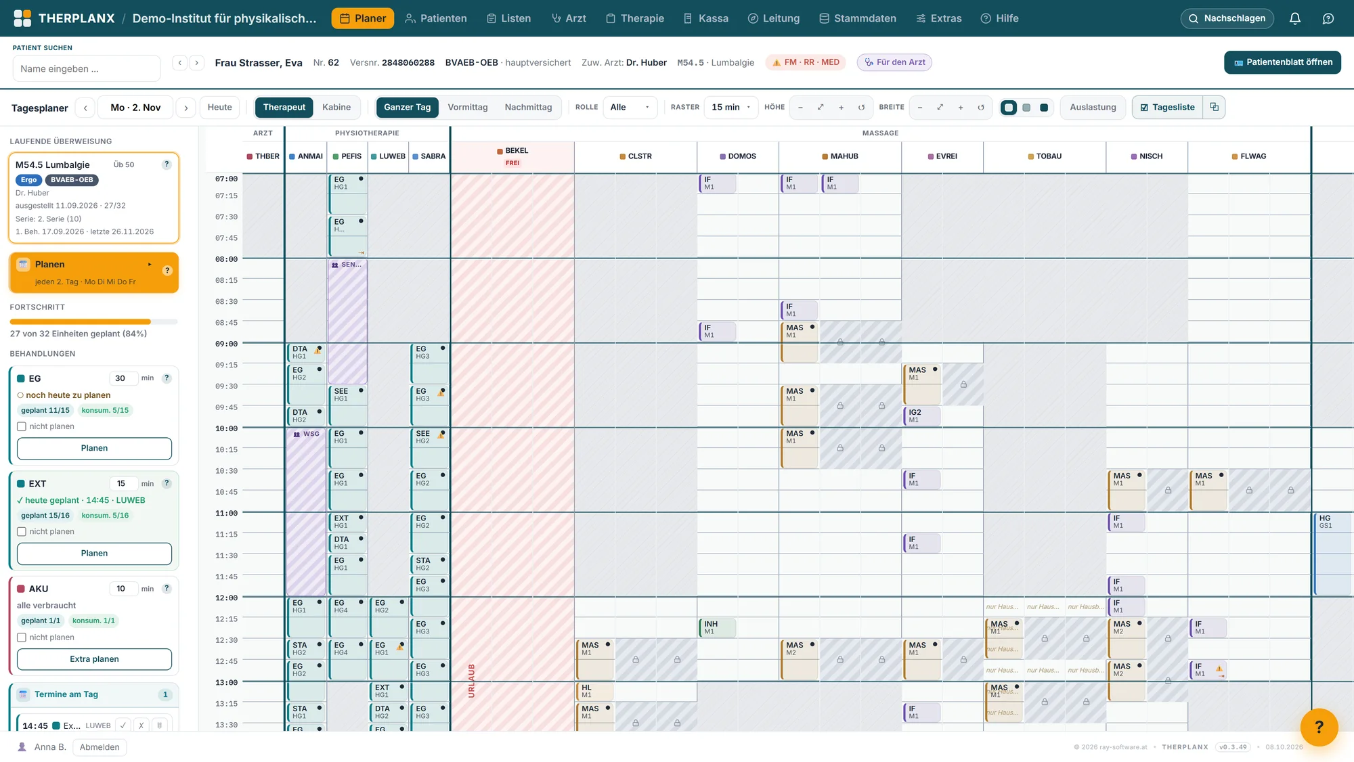Decrease column width with Breite minus
The height and width of the screenshot is (762, 1354).
[x=919, y=108]
